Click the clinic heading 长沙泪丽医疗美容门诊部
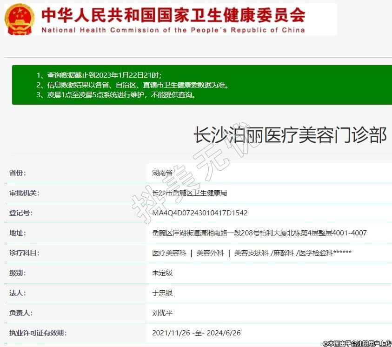This screenshot has height=347, width=392. [x=290, y=135]
